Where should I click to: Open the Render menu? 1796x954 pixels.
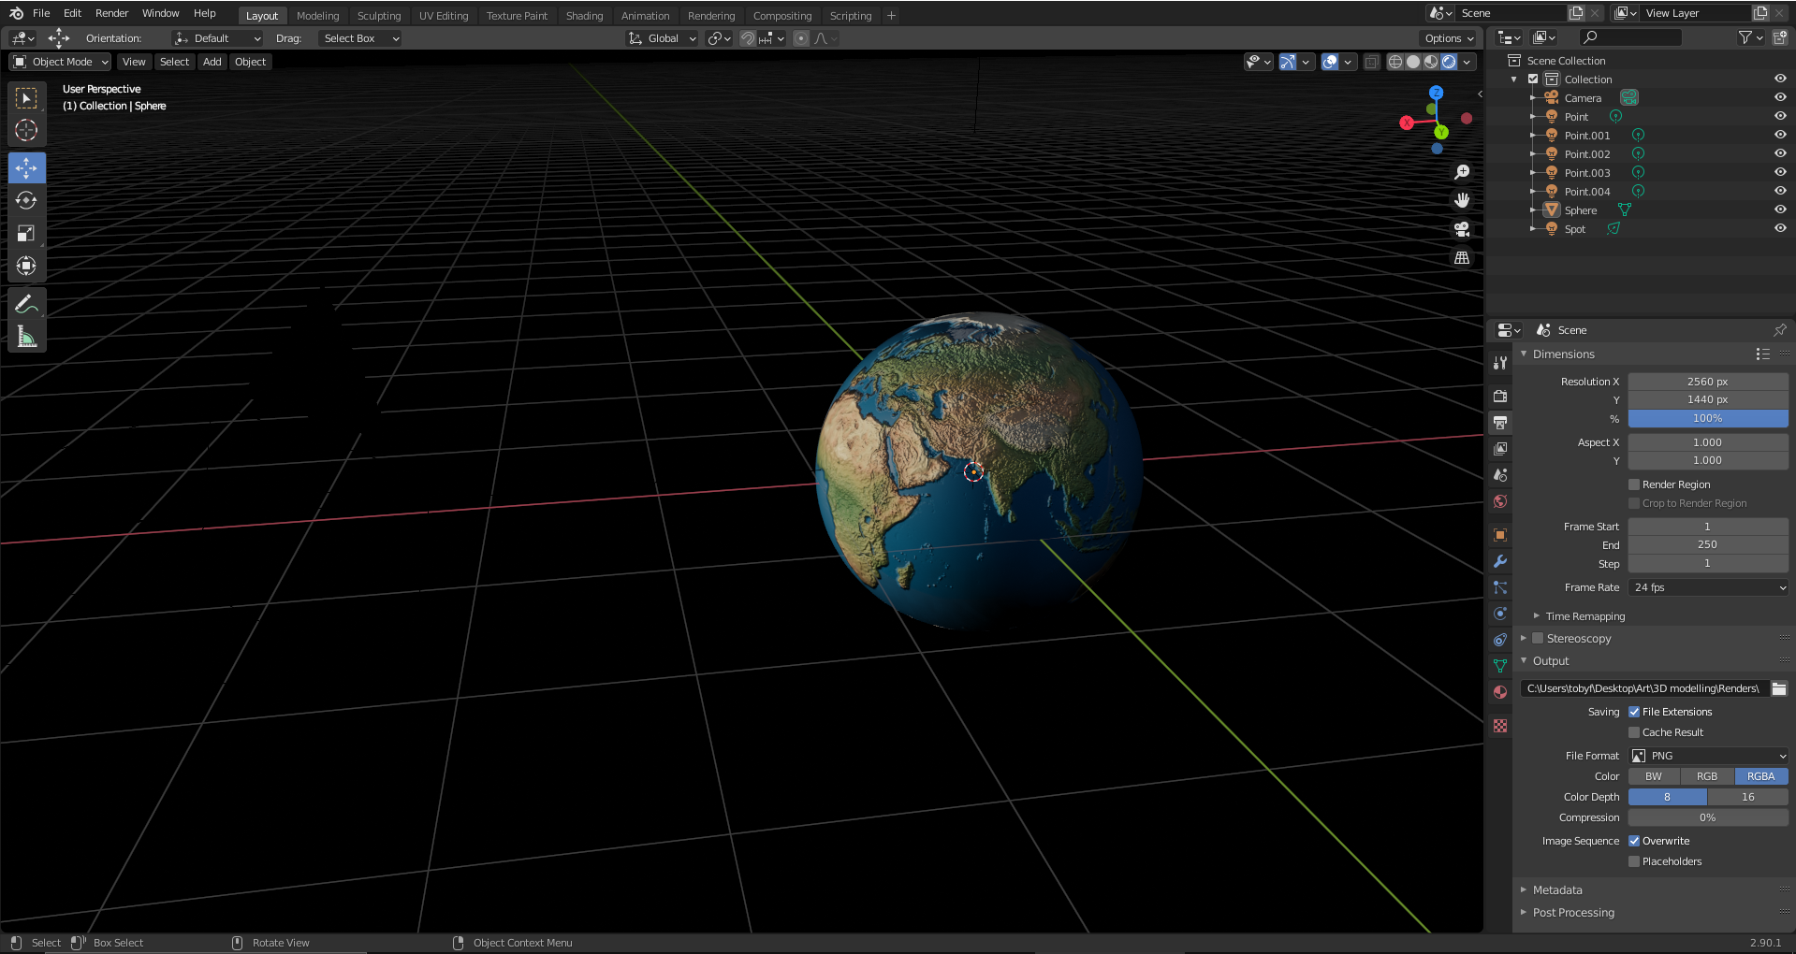[111, 13]
